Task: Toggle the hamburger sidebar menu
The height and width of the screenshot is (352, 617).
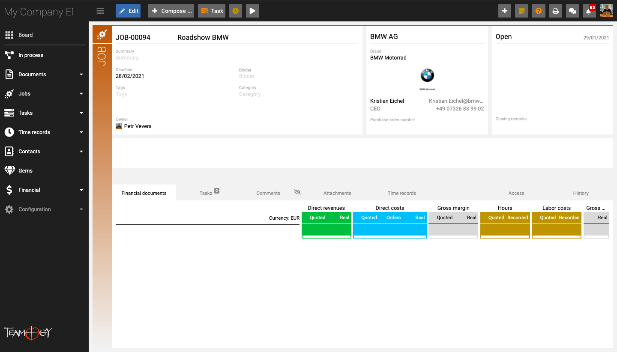Action: 100,11
